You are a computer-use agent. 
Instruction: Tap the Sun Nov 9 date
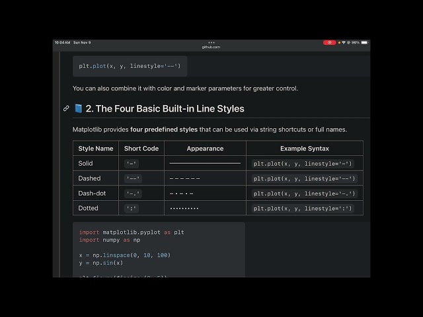82,42
